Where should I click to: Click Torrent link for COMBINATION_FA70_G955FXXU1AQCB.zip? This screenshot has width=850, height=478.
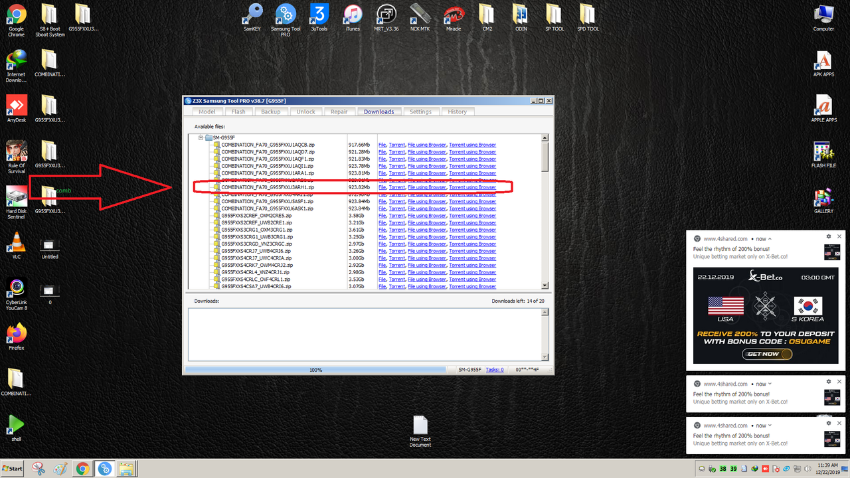[397, 145]
